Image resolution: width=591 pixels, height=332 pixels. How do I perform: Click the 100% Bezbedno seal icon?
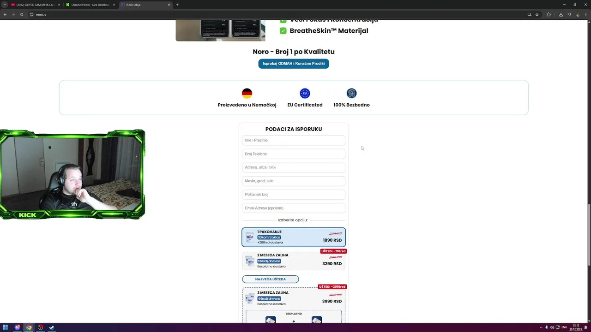point(351,93)
